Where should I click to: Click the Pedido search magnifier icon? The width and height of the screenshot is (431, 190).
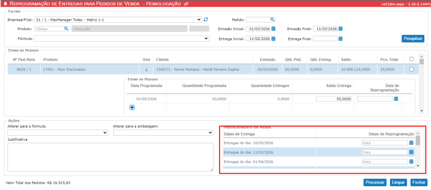pyautogui.click(x=272, y=19)
